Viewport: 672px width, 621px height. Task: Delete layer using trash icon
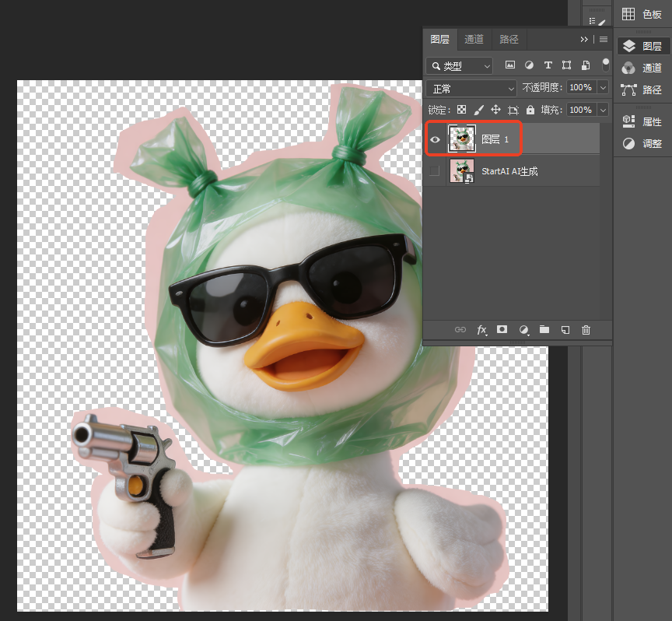pyautogui.click(x=586, y=330)
